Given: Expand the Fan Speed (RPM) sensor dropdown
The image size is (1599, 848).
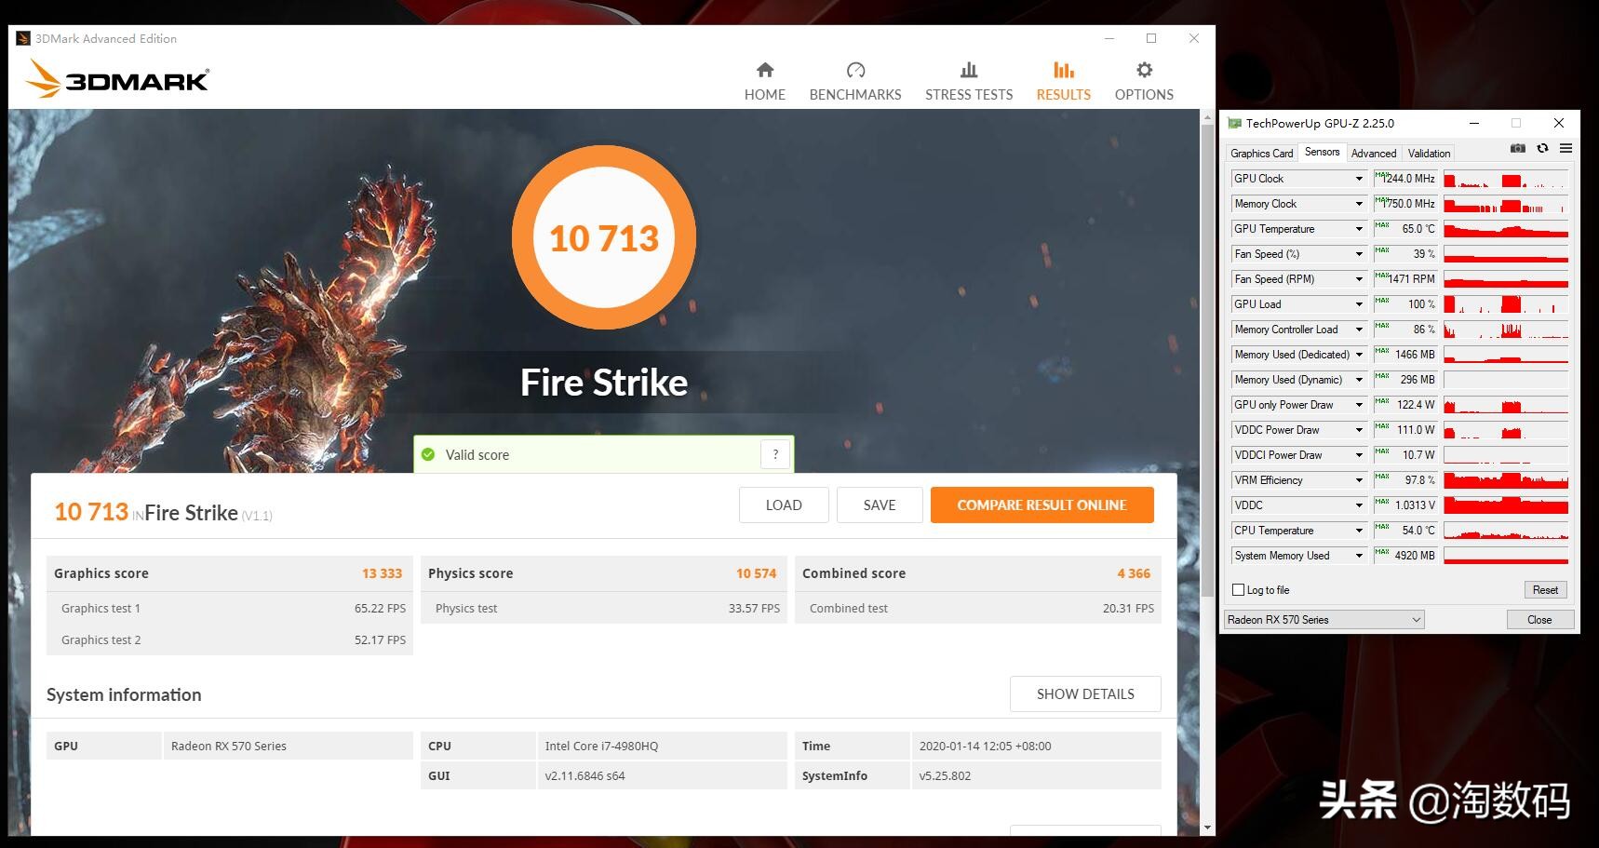Looking at the screenshot, I should click(x=1359, y=279).
